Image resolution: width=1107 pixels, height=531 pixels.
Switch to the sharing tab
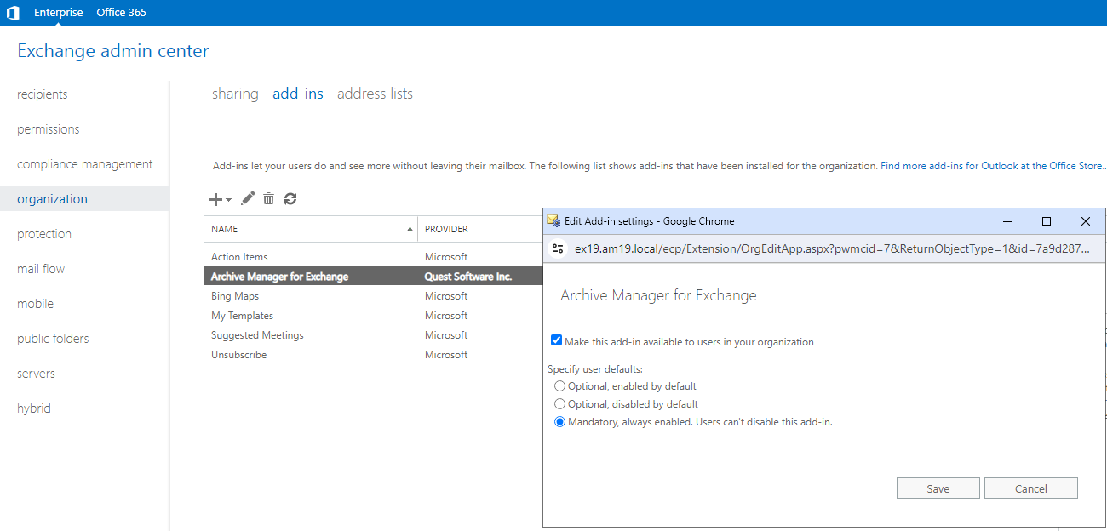click(235, 94)
